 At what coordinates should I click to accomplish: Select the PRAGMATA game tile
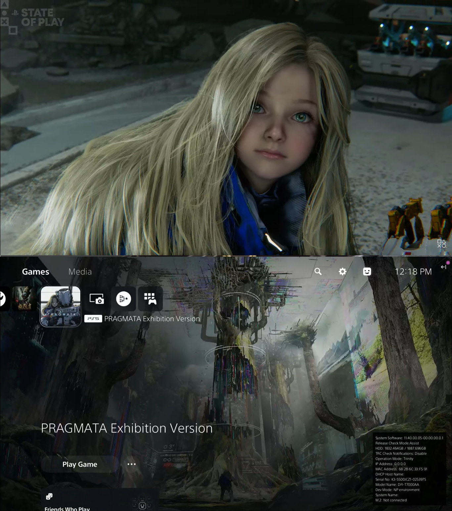click(61, 306)
